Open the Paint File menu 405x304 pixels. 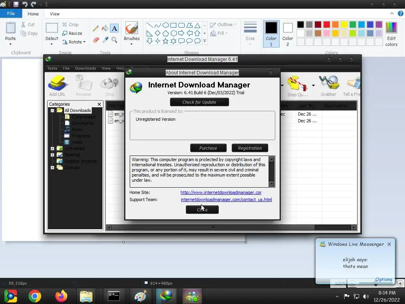pos(11,13)
